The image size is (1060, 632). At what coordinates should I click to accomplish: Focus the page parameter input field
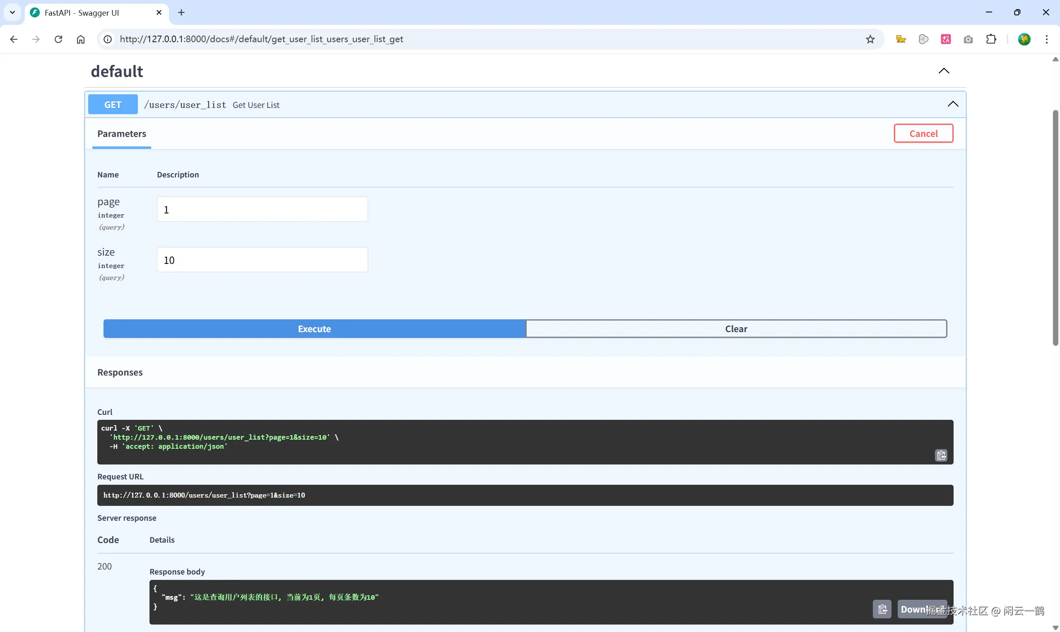coord(262,209)
